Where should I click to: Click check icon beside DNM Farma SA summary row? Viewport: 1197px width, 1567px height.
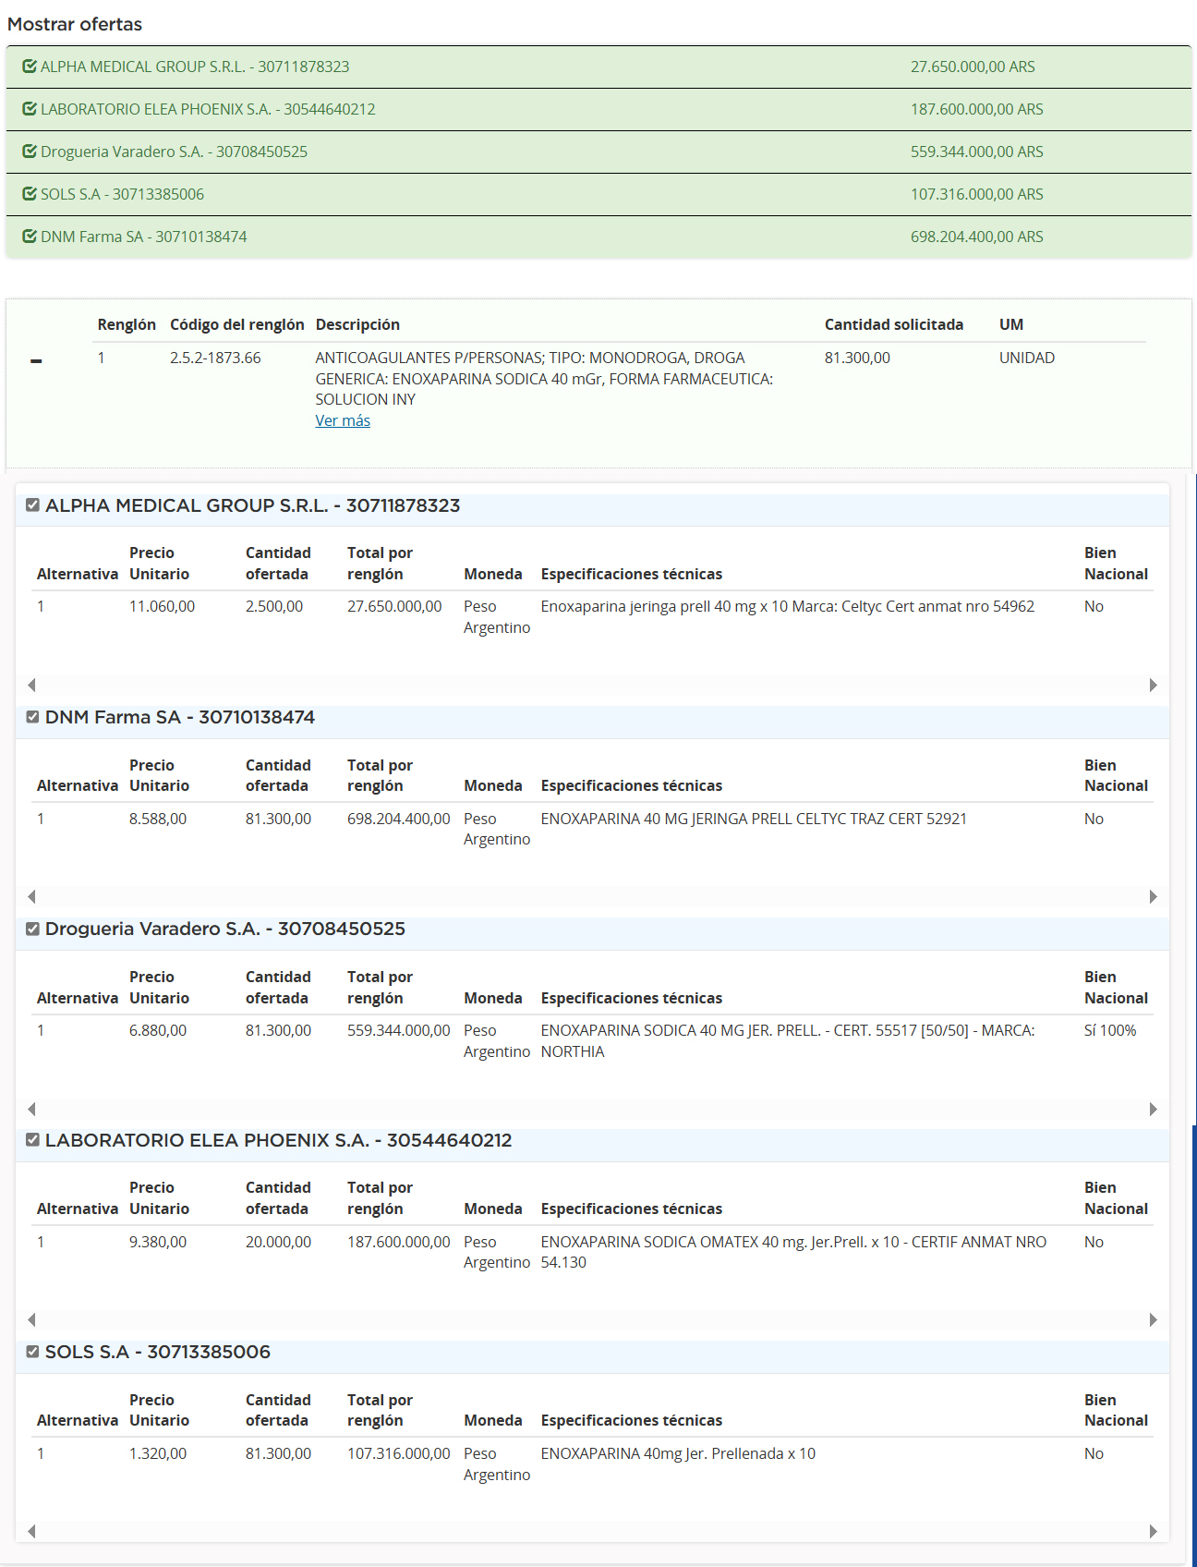30,237
